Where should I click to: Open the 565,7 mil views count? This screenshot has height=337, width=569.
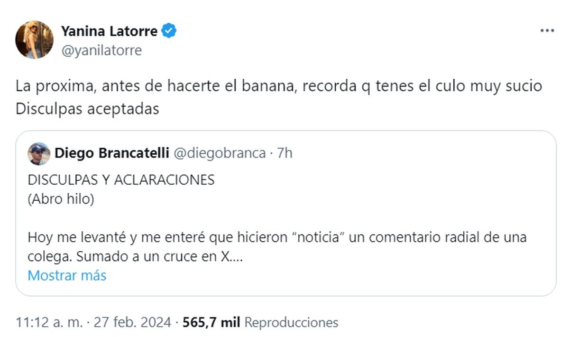point(211,323)
